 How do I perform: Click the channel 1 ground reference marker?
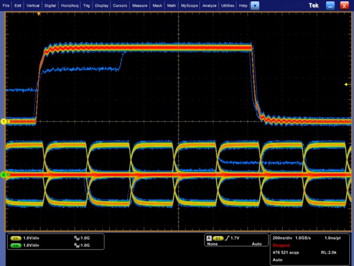(3, 121)
